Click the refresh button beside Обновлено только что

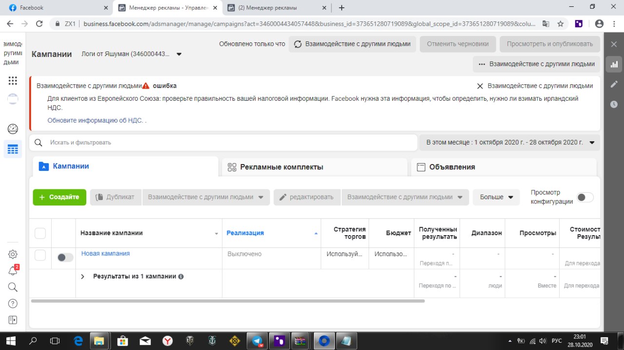pos(352,44)
